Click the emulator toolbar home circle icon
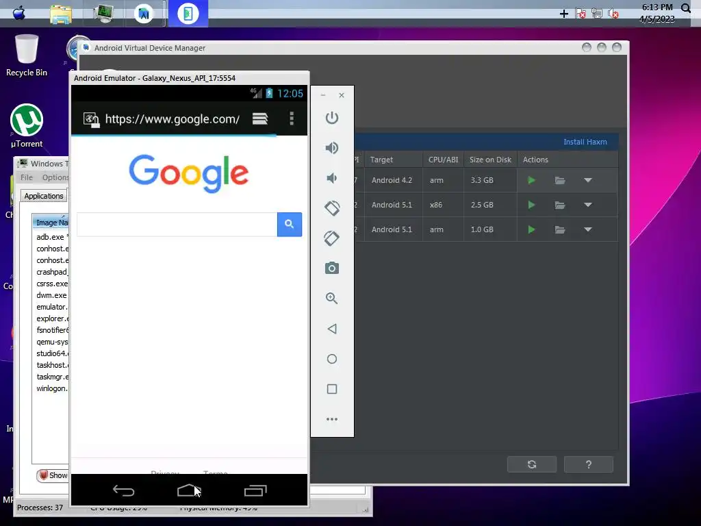 coord(332,359)
